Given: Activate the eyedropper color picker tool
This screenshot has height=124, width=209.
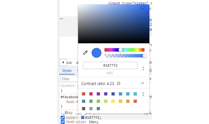Looking at the screenshot, I should (x=85, y=52).
